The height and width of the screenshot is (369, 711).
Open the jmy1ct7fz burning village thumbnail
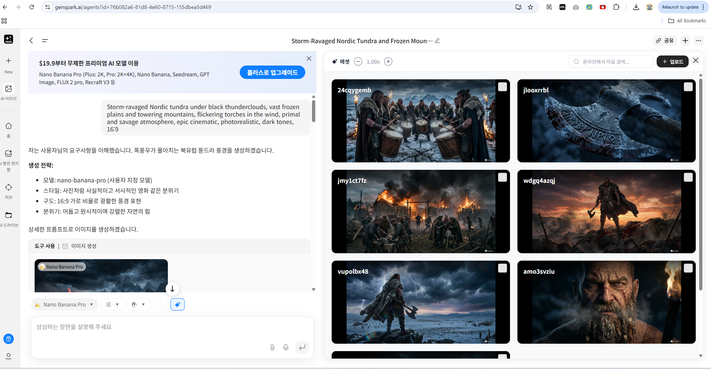(x=421, y=211)
